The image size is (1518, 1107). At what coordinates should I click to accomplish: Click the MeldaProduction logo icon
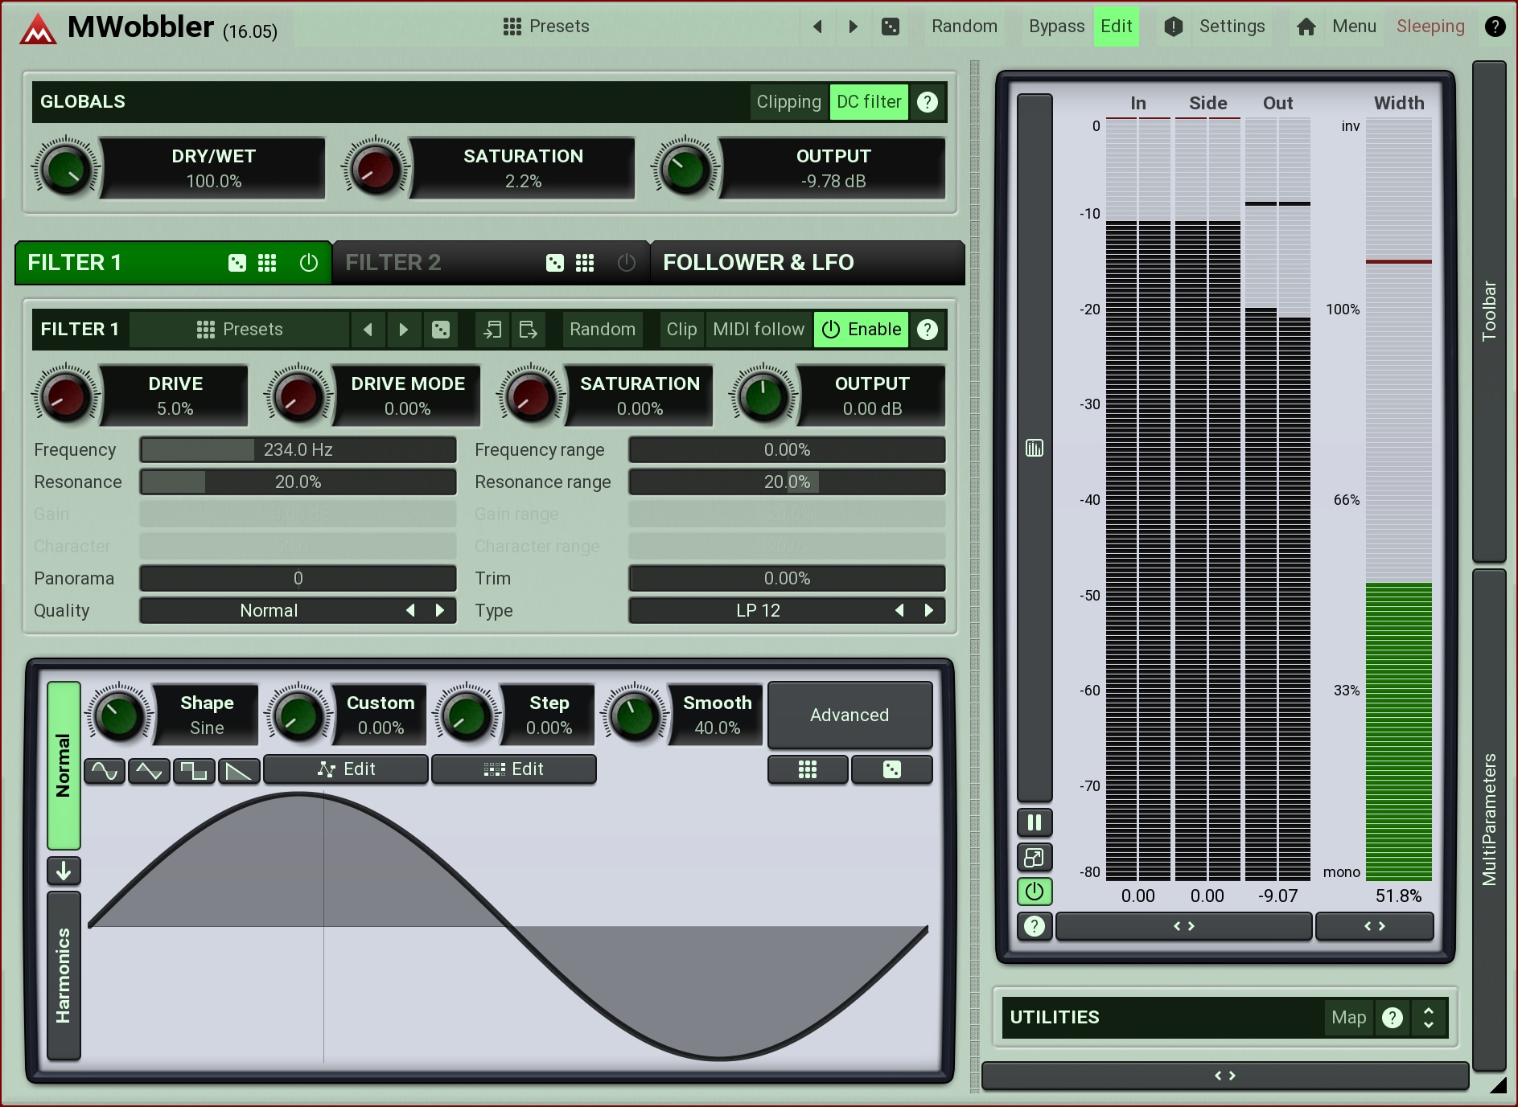[38, 29]
